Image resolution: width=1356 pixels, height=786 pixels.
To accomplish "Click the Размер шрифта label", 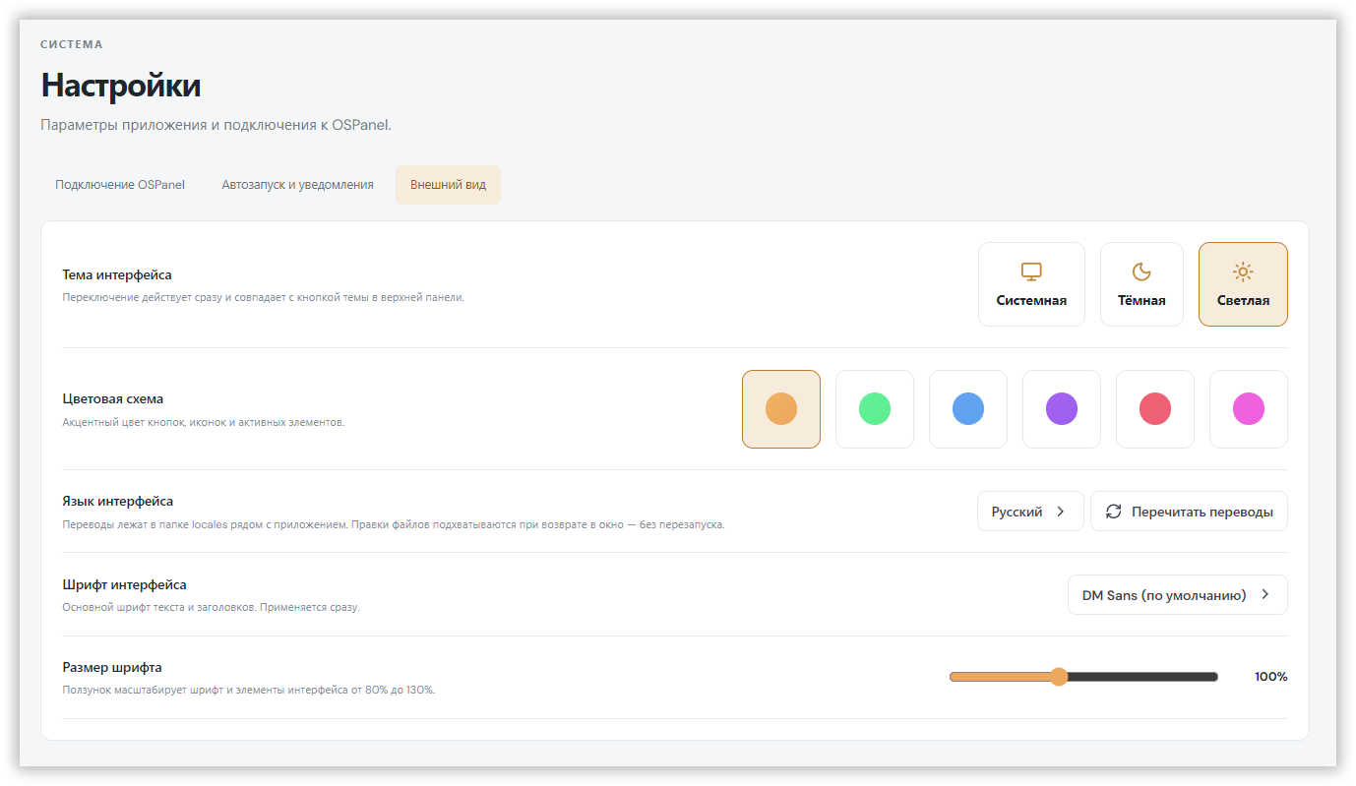I will pyautogui.click(x=112, y=668).
